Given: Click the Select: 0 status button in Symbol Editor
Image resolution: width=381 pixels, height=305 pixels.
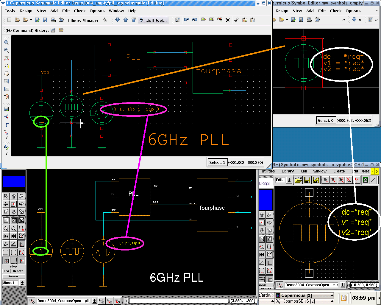Looking at the screenshot, I should pos(326,120).
